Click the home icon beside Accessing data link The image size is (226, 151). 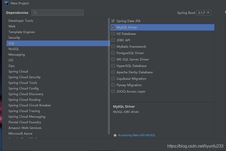[x=115, y=135]
